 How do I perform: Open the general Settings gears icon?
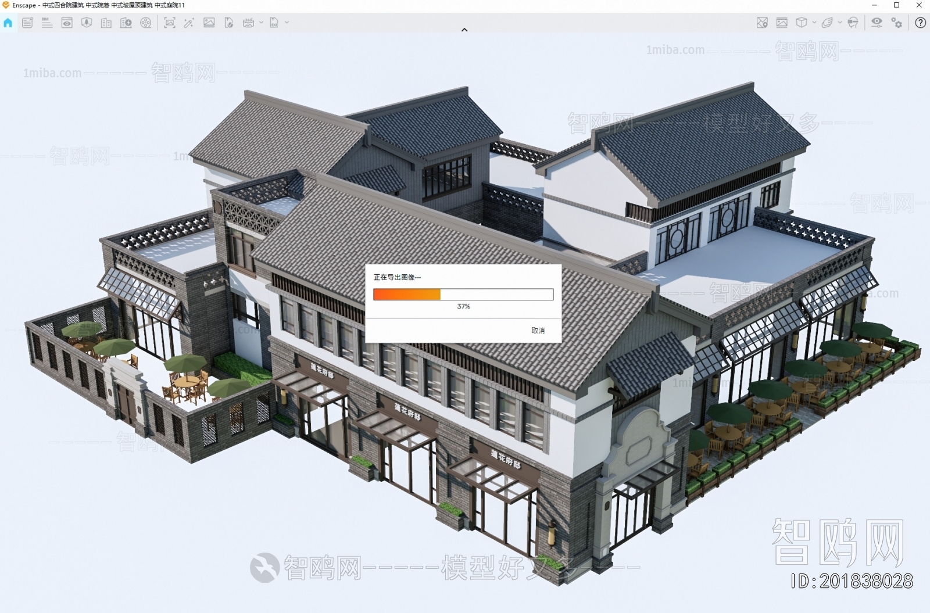(897, 23)
